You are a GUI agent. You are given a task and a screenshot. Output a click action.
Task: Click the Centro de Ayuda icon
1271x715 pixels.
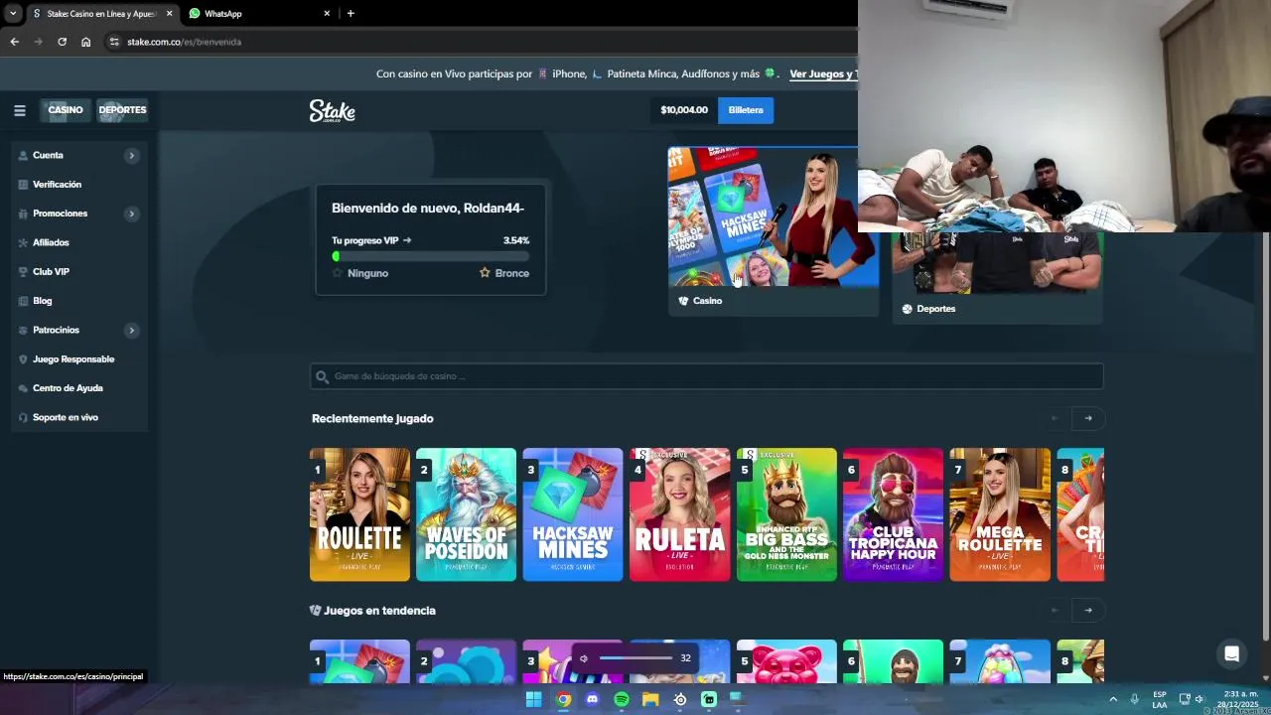coord(23,388)
